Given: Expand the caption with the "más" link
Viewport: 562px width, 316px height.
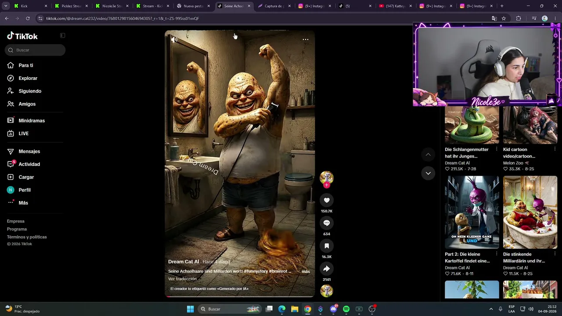Looking at the screenshot, I should pos(306,272).
